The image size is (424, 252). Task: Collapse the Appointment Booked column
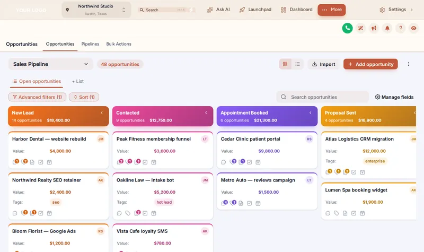(311, 113)
